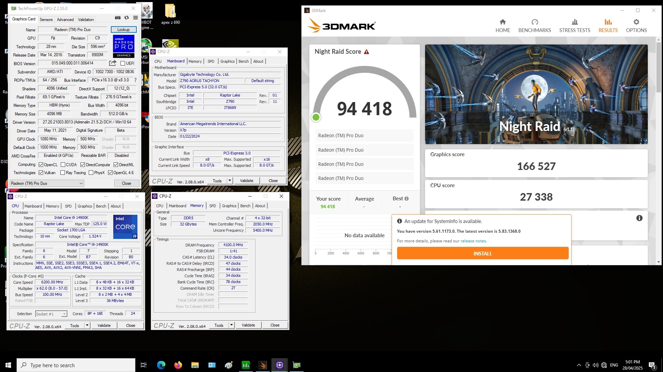Click the 3DMark scrollbar down arrow

(x=659, y=262)
